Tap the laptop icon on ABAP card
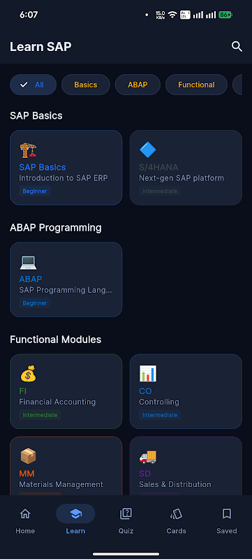This screenshot has height=559, width=252. point(28,262)
